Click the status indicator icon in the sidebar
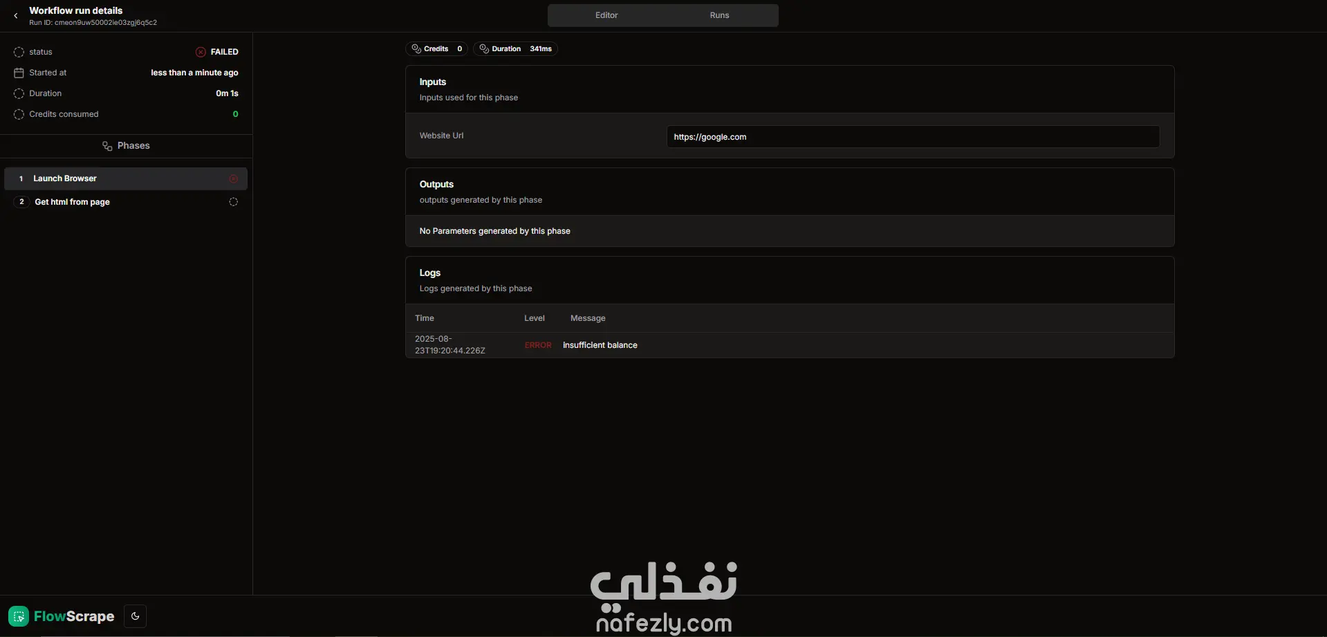The image size is (1327, 637). pyautogui.click(x=19, y=52)
